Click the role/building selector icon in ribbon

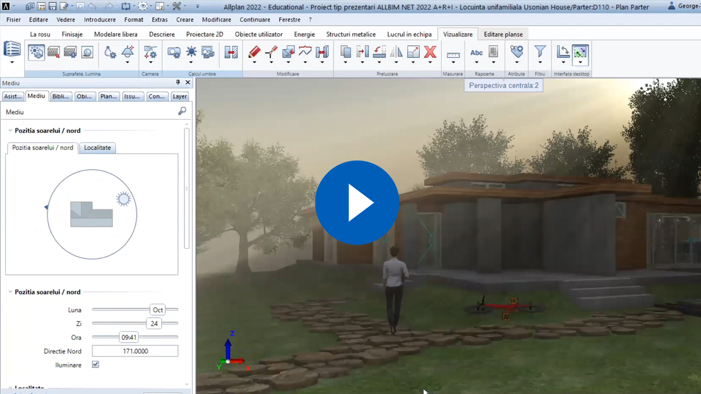12,49
